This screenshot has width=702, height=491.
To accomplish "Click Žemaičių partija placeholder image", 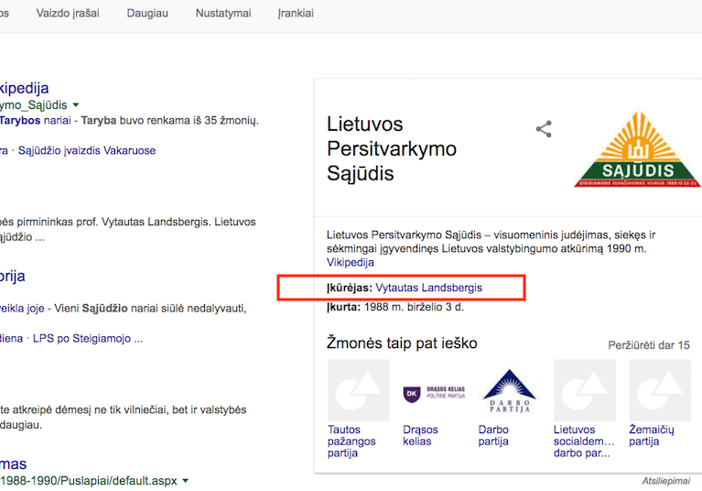I will click(x=659, y=390).
